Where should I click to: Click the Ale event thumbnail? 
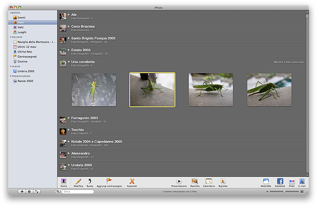(63, 16)
